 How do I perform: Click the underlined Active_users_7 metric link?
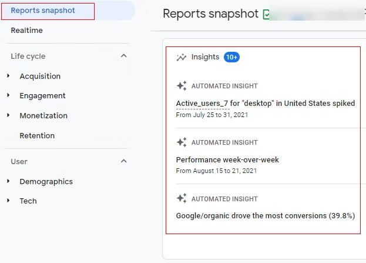pos(203,104)
